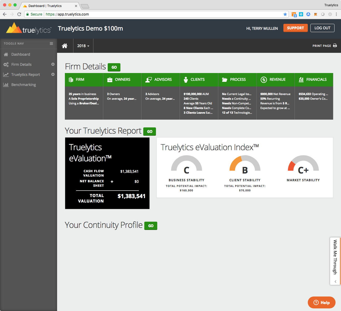The width and height of the screenshot is (341, 311).
Task: Click GO next to Firm Details
Action: tap(114, 67)
